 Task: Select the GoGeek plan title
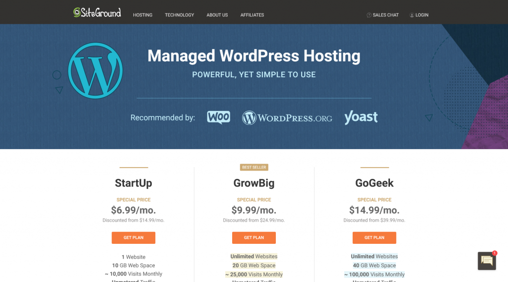click(x=374, y=183)
